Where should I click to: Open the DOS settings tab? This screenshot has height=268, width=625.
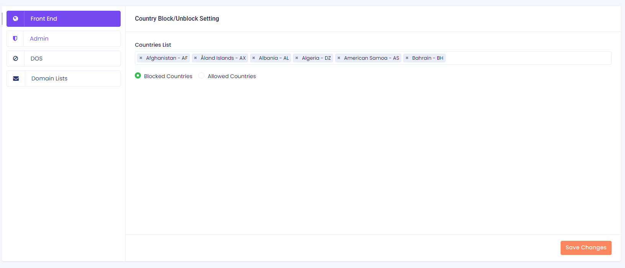(x=36, y=59)
